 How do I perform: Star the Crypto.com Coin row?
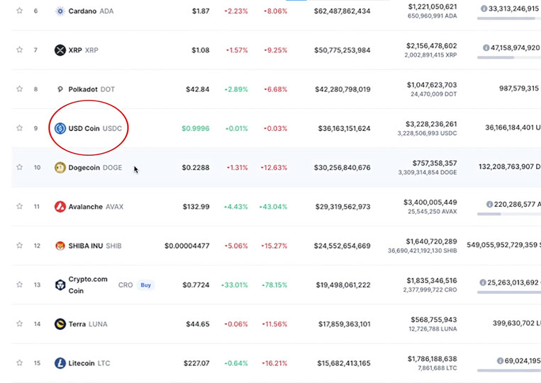tap(19, 285)
